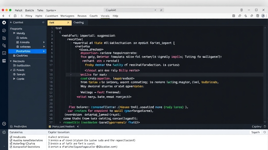
Task: Click the small pin icon in the Copiod field
Action: 155,10
